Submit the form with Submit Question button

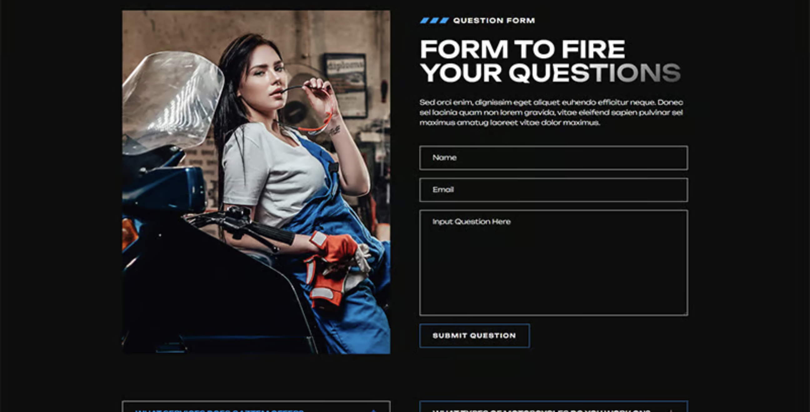pyautogui.click(x=474, y=336)
